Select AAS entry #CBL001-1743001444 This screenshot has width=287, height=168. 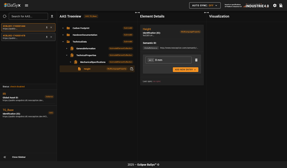28,28
